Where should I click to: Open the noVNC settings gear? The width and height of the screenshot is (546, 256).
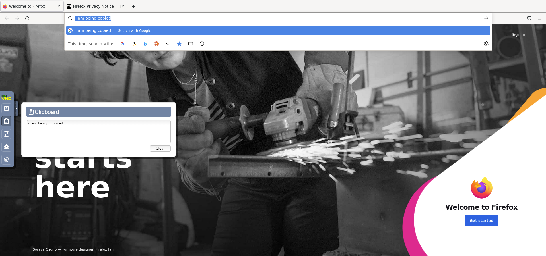pyautogui.click(x=6, y=147)
